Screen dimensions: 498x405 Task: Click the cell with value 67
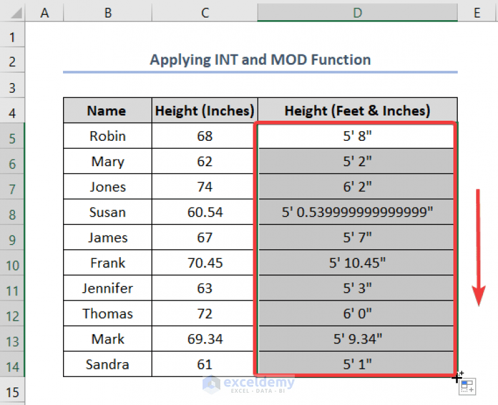(x=205, y=238)
